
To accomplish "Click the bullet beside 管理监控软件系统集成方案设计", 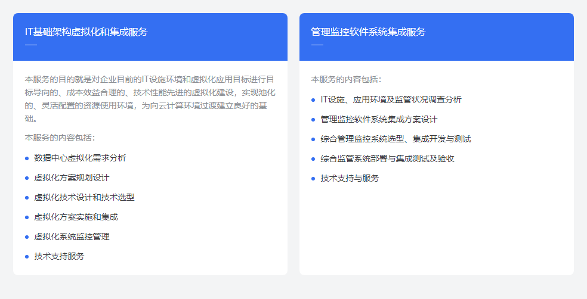I will (x=313, y=120).
